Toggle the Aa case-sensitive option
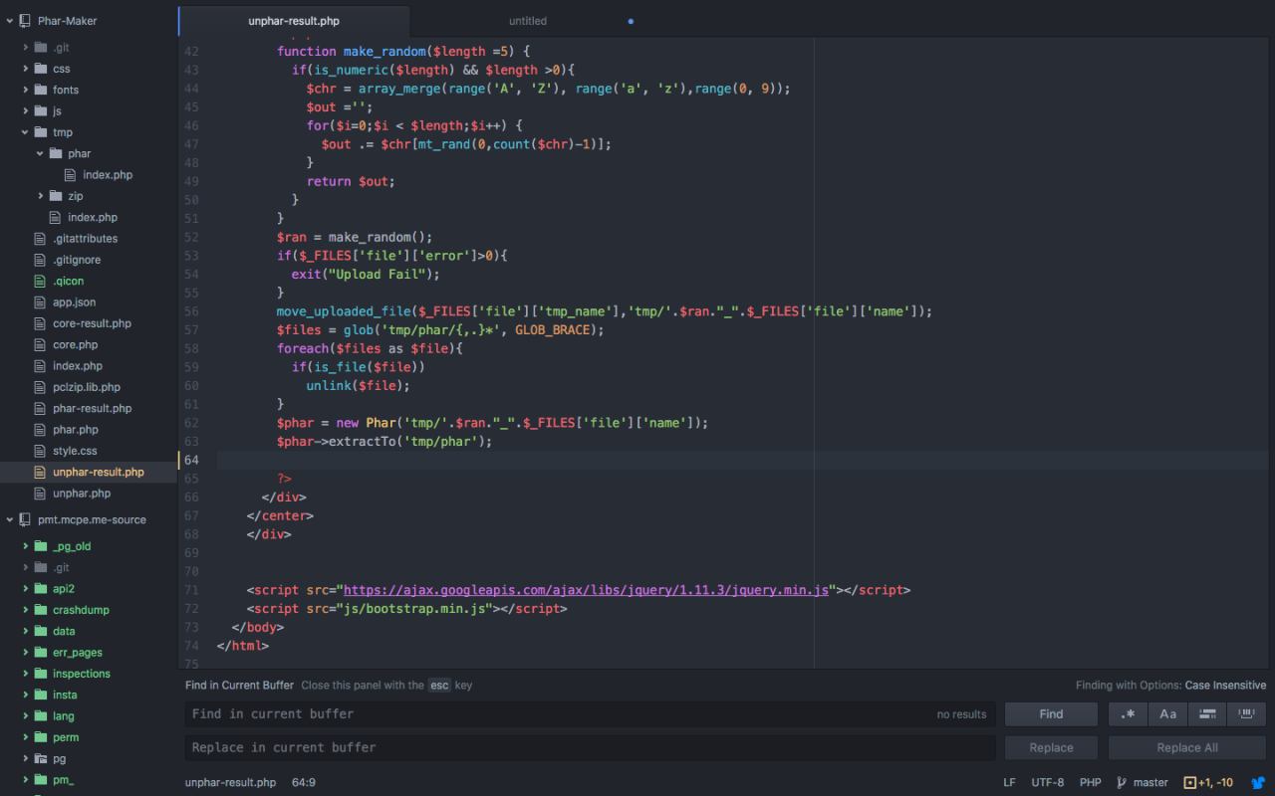Viewport: 1275px width, 796px height. [1167, 714]
